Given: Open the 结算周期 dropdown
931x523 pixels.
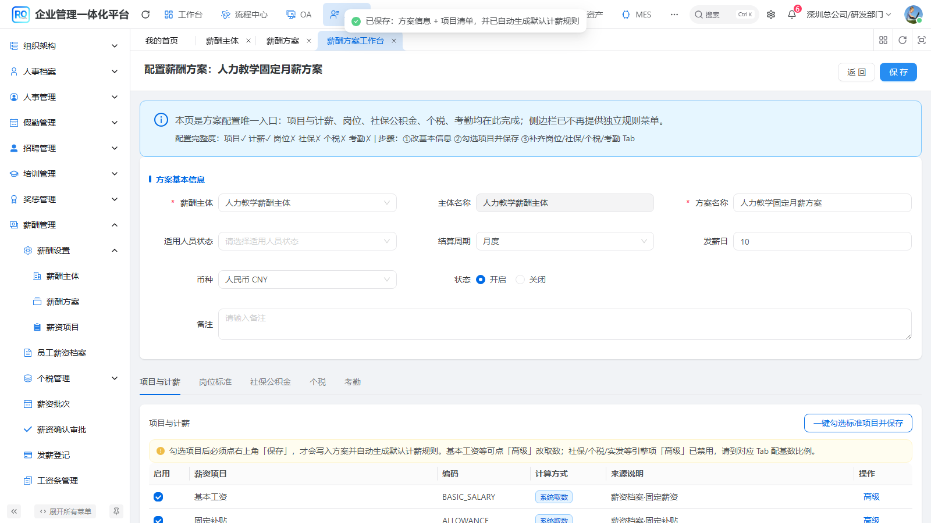Looking at the screenshot, I should click(564, 241).
